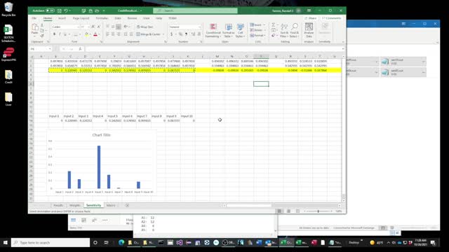Image resolution: width=449 pixels, height=252 pixels.
Task: Open Find & Select menu
Action: coord(294,31)
